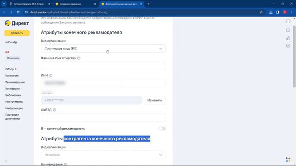The height and width of the screenshot is (166, 296).
Task: Open Конверсии in the sidebar
Action: [12, 89]
